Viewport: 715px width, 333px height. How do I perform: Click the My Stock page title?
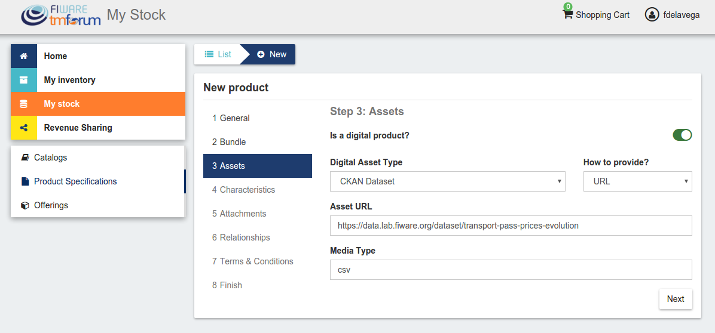[136, 14]
